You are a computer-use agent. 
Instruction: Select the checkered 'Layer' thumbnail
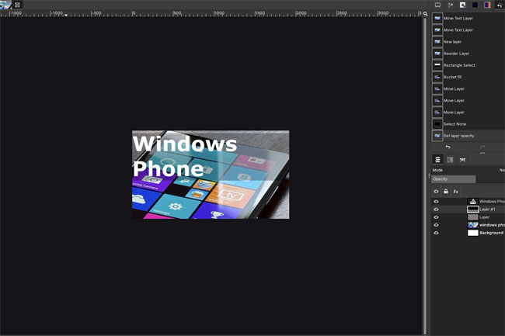(473, 217)
